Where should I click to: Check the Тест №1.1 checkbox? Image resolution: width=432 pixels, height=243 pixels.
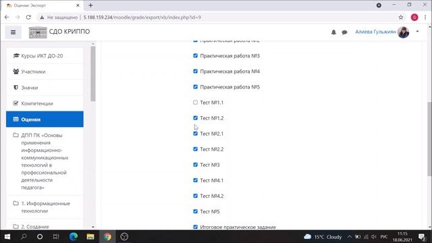click(x=195, y=103)
